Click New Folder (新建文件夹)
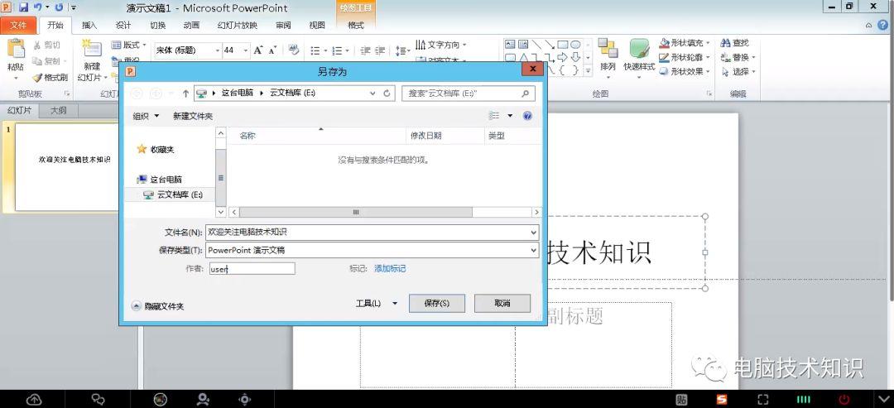The image size is (894, 408). (x=193, y=116)
